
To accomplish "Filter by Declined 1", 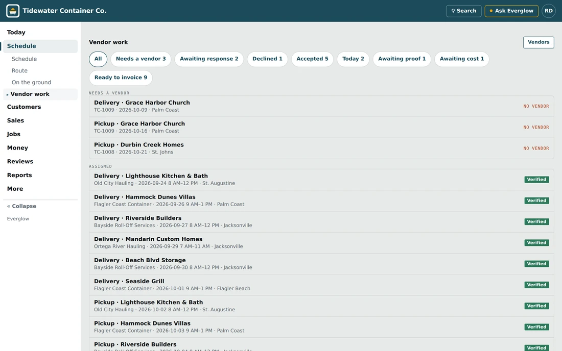I will [267, 59].
